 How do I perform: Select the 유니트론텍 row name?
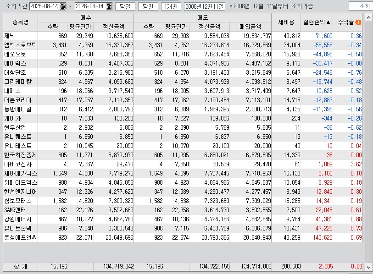point(18,229)
